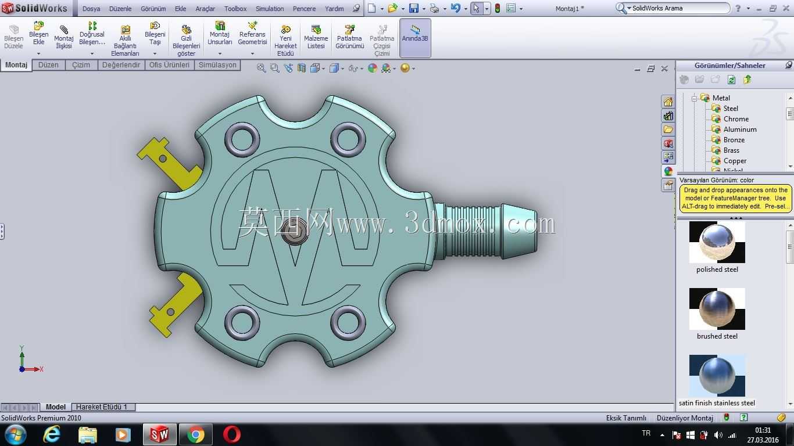The image size is (794, 446).
Task: Open the Referans Geometrisi dropdown arrow
Action: (252, 53)
